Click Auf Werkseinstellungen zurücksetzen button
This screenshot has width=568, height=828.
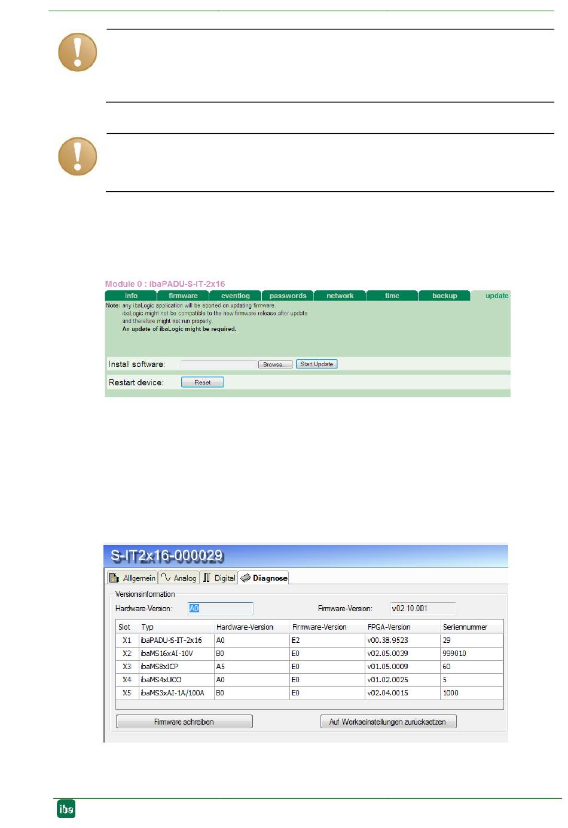tap(388, 722)
